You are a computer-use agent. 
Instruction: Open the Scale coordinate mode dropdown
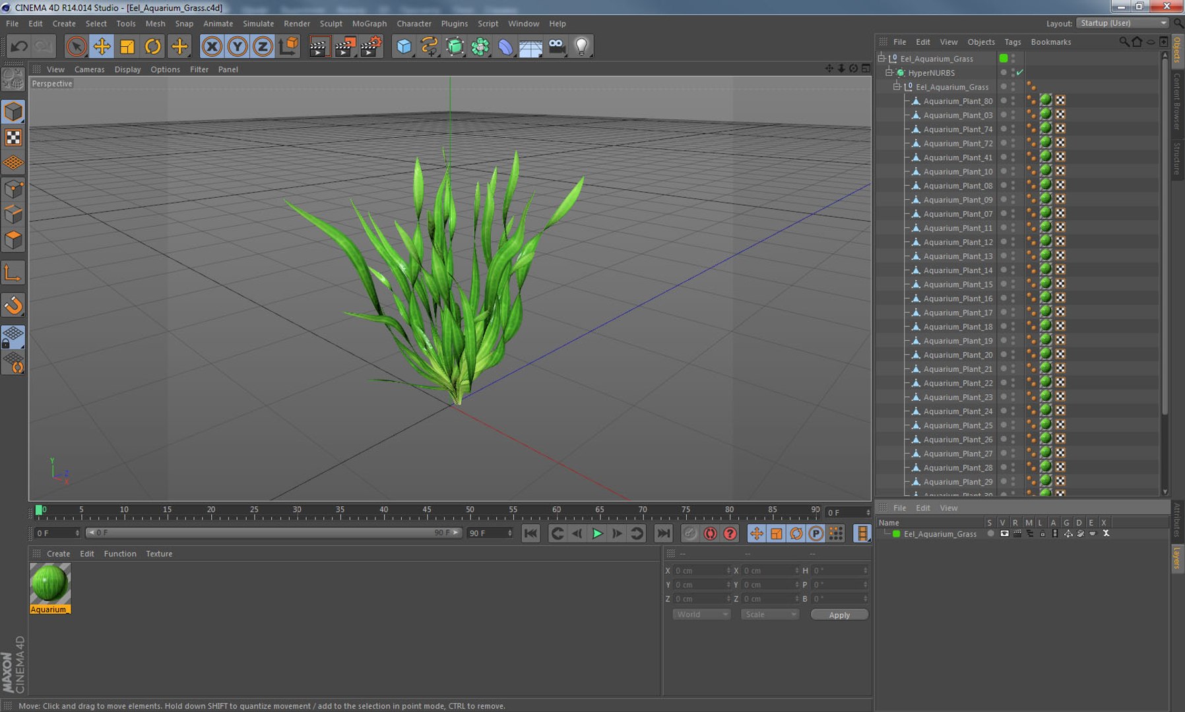coord(769,614)
